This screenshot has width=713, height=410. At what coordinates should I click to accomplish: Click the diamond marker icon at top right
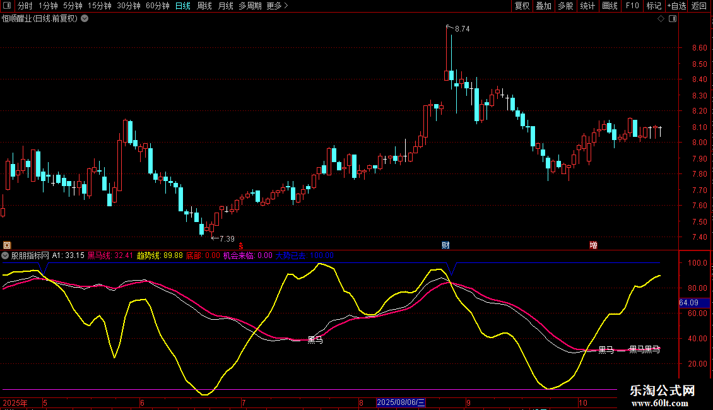click(x=661, y=19)
